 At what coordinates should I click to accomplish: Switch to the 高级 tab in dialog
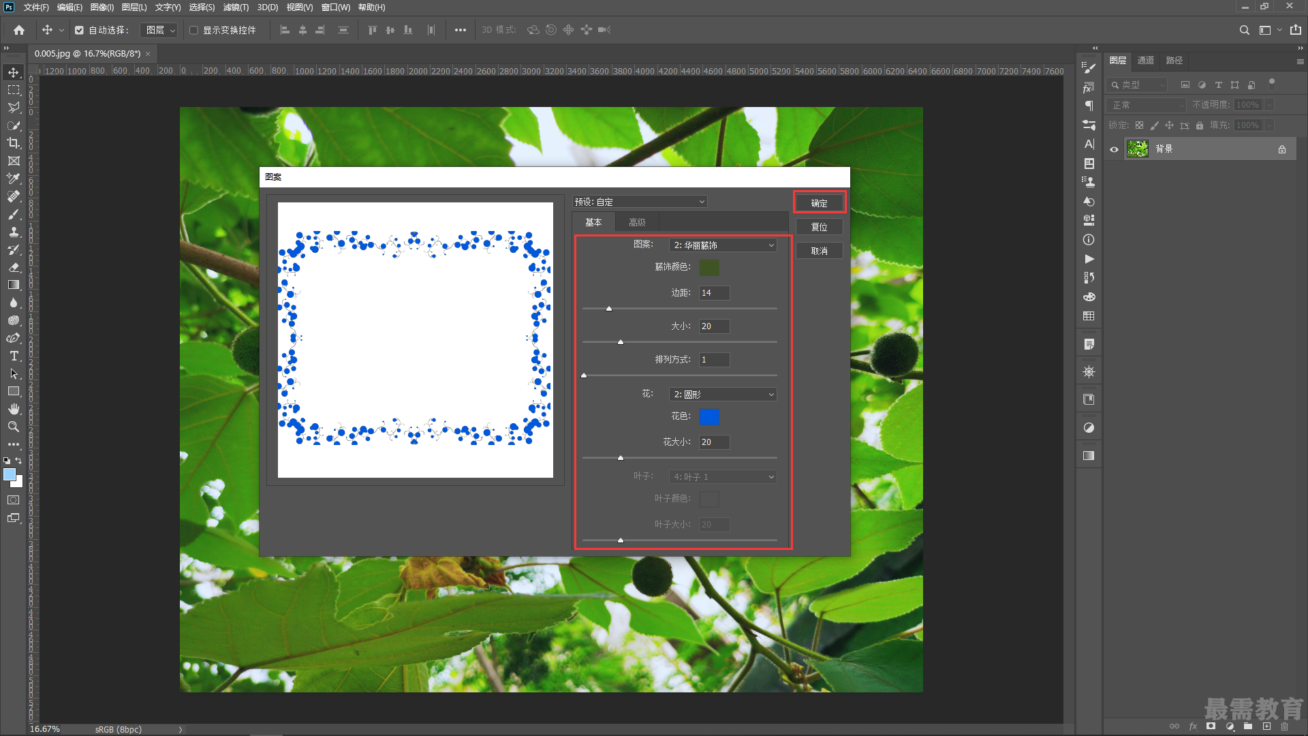637,223
